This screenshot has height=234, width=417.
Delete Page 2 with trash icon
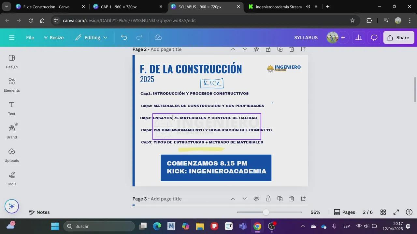pyautogui.click(x=292, y=49)
